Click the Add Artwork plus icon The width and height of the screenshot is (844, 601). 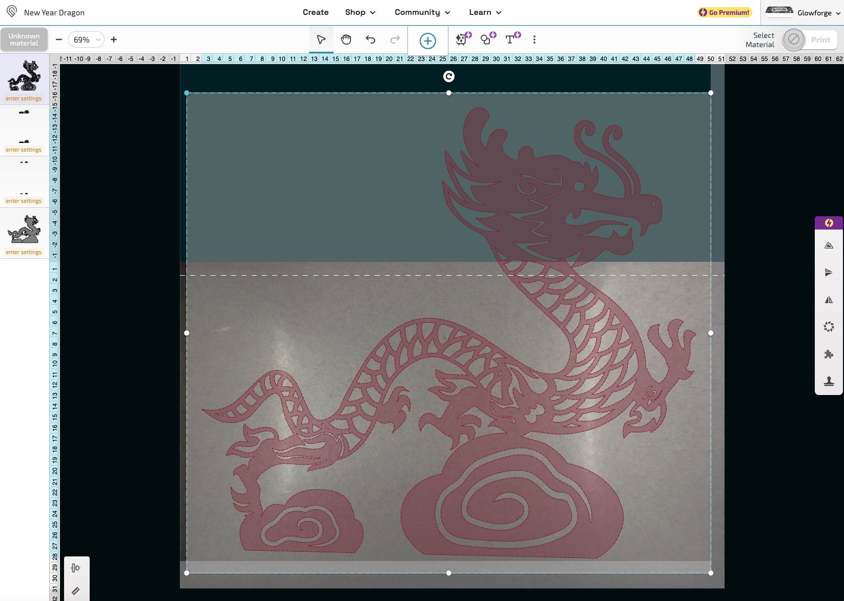[x=427, y=40]
